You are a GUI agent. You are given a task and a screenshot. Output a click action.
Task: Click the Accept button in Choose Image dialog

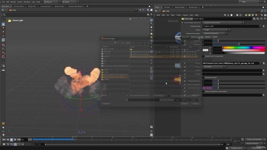click(185, 104)
